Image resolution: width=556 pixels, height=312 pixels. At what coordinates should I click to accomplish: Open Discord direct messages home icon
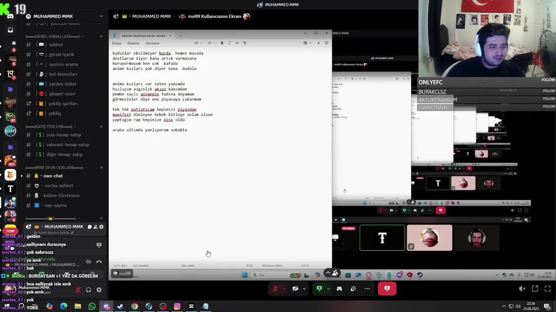pos(10,16)
